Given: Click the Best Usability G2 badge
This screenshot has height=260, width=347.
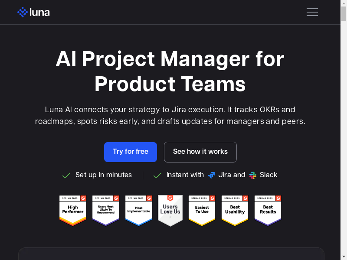Looking at the screenshot, I should point(235,210).
